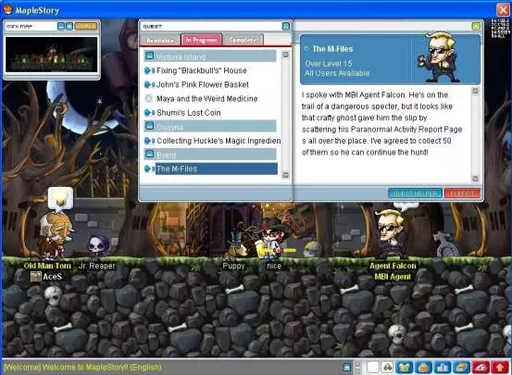Screen dimensions: 512x375
Task: Close the MapleStory window
Action: (503, 9)
